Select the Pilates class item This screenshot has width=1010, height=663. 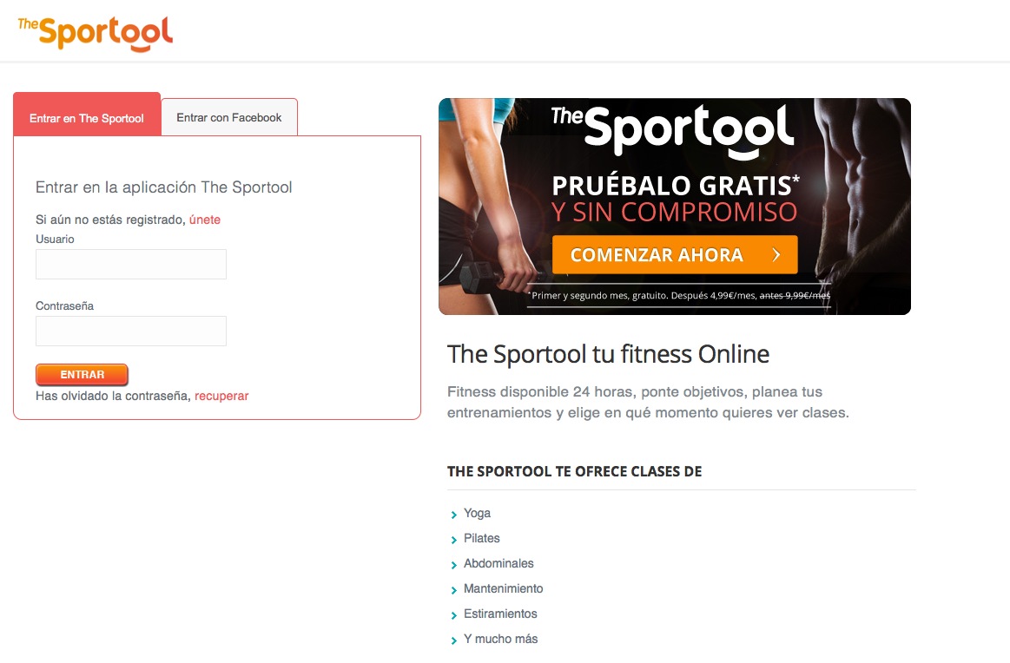point(482,538)
